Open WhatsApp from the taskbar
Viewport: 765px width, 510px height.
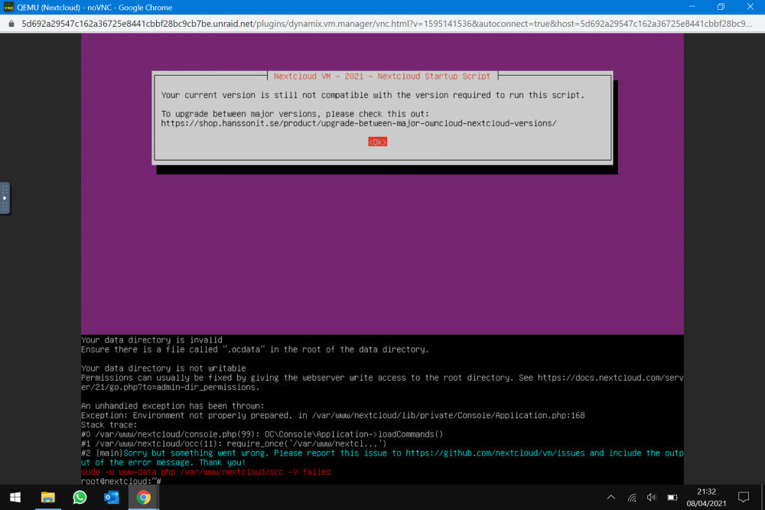80,497
